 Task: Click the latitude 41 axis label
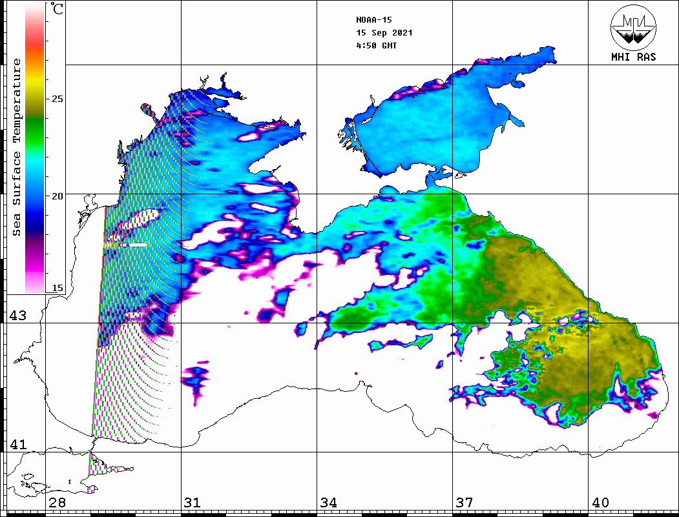(17, 445)
